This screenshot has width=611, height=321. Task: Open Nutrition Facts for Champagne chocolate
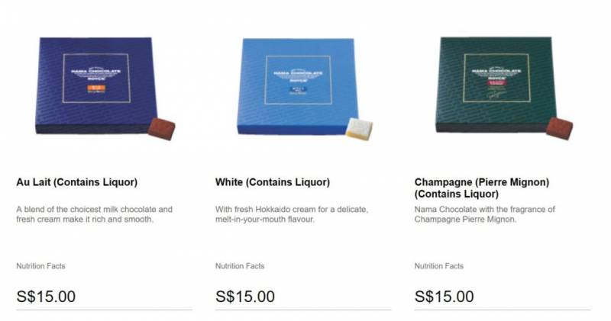click(x=438, y=266)
